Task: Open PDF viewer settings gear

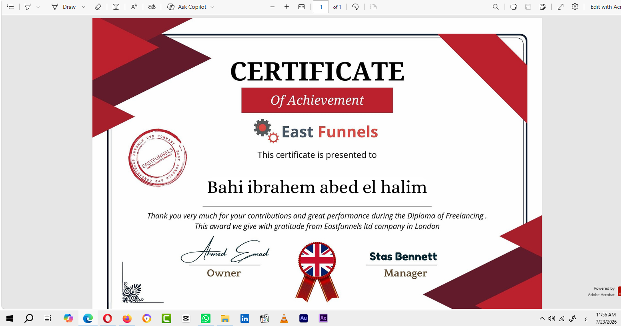Action: coord(575,7)
